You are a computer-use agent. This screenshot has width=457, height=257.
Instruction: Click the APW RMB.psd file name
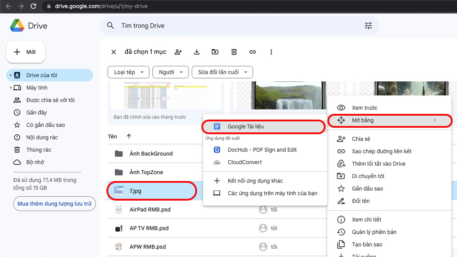(x=148, y=247)
